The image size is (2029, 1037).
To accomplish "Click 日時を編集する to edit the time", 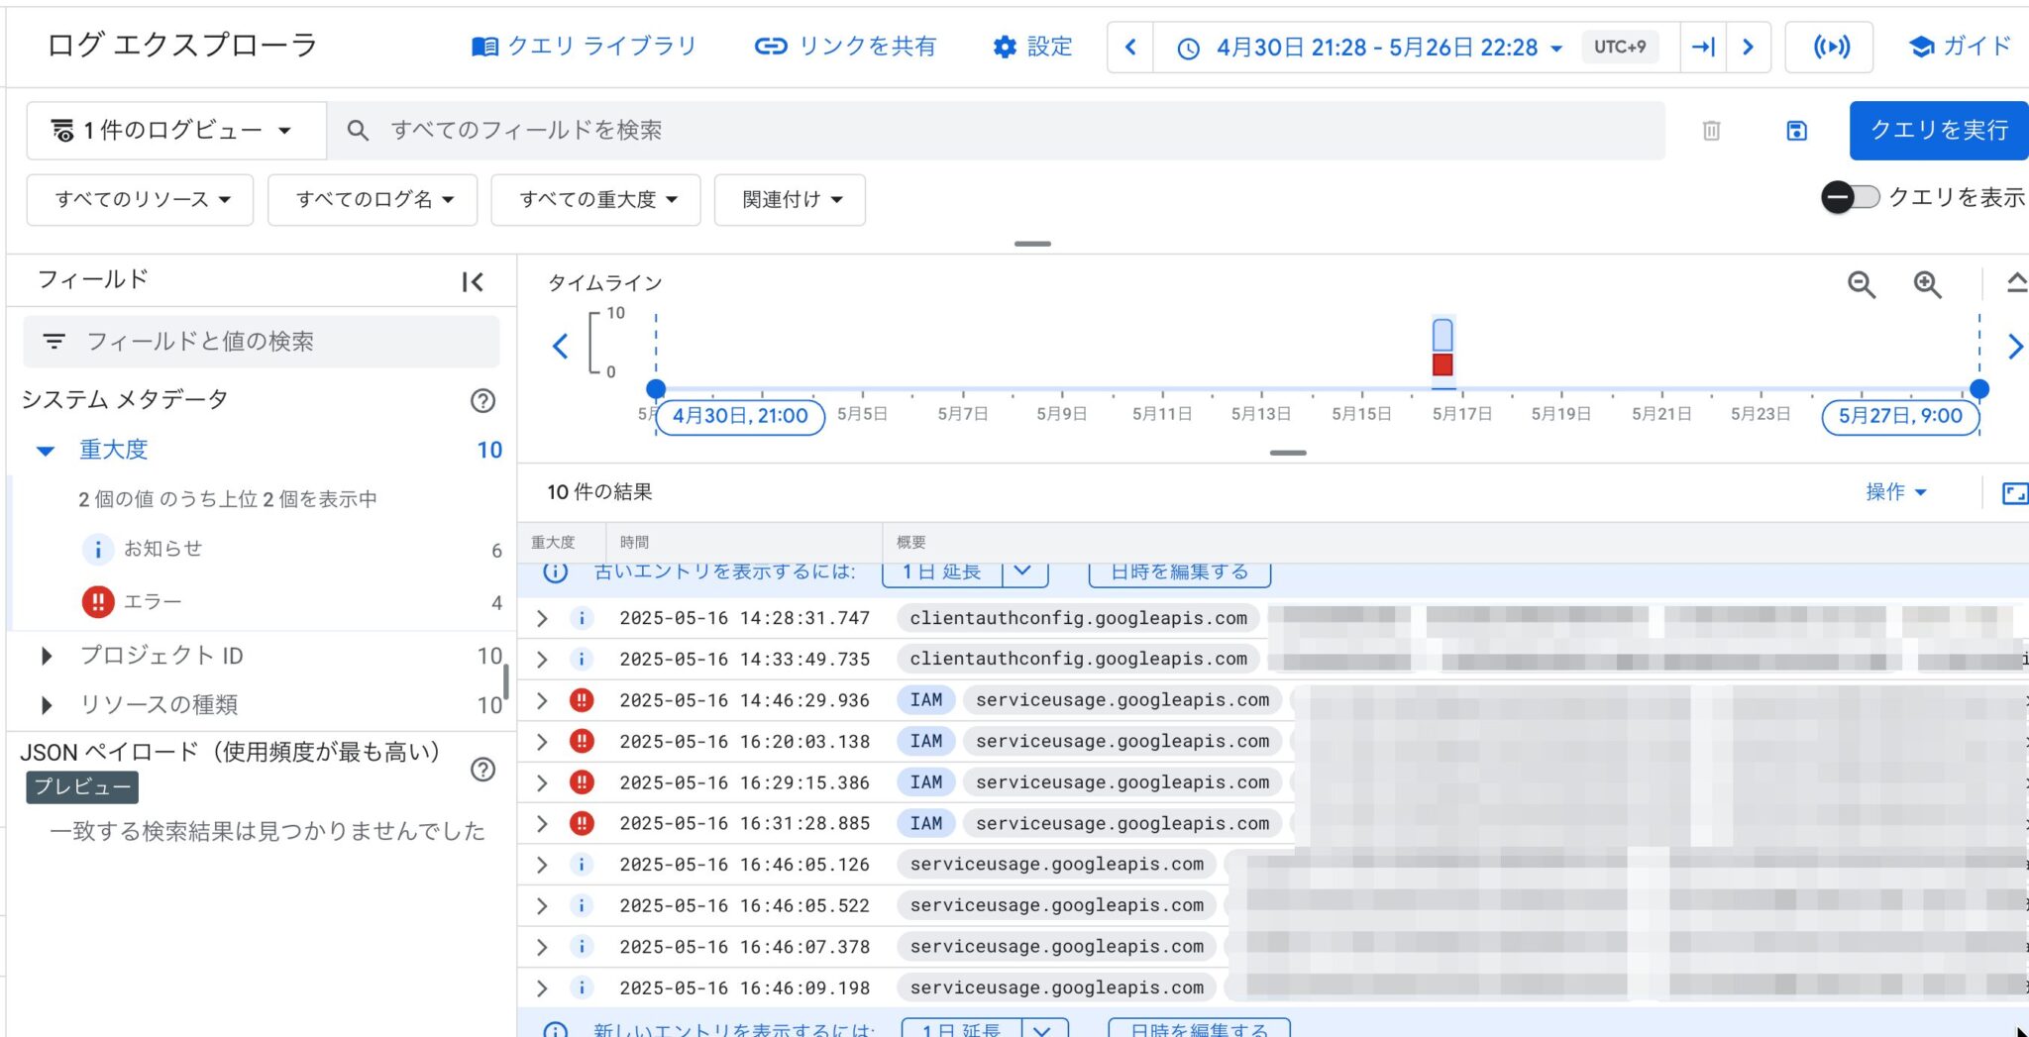I will point(1178,571).
